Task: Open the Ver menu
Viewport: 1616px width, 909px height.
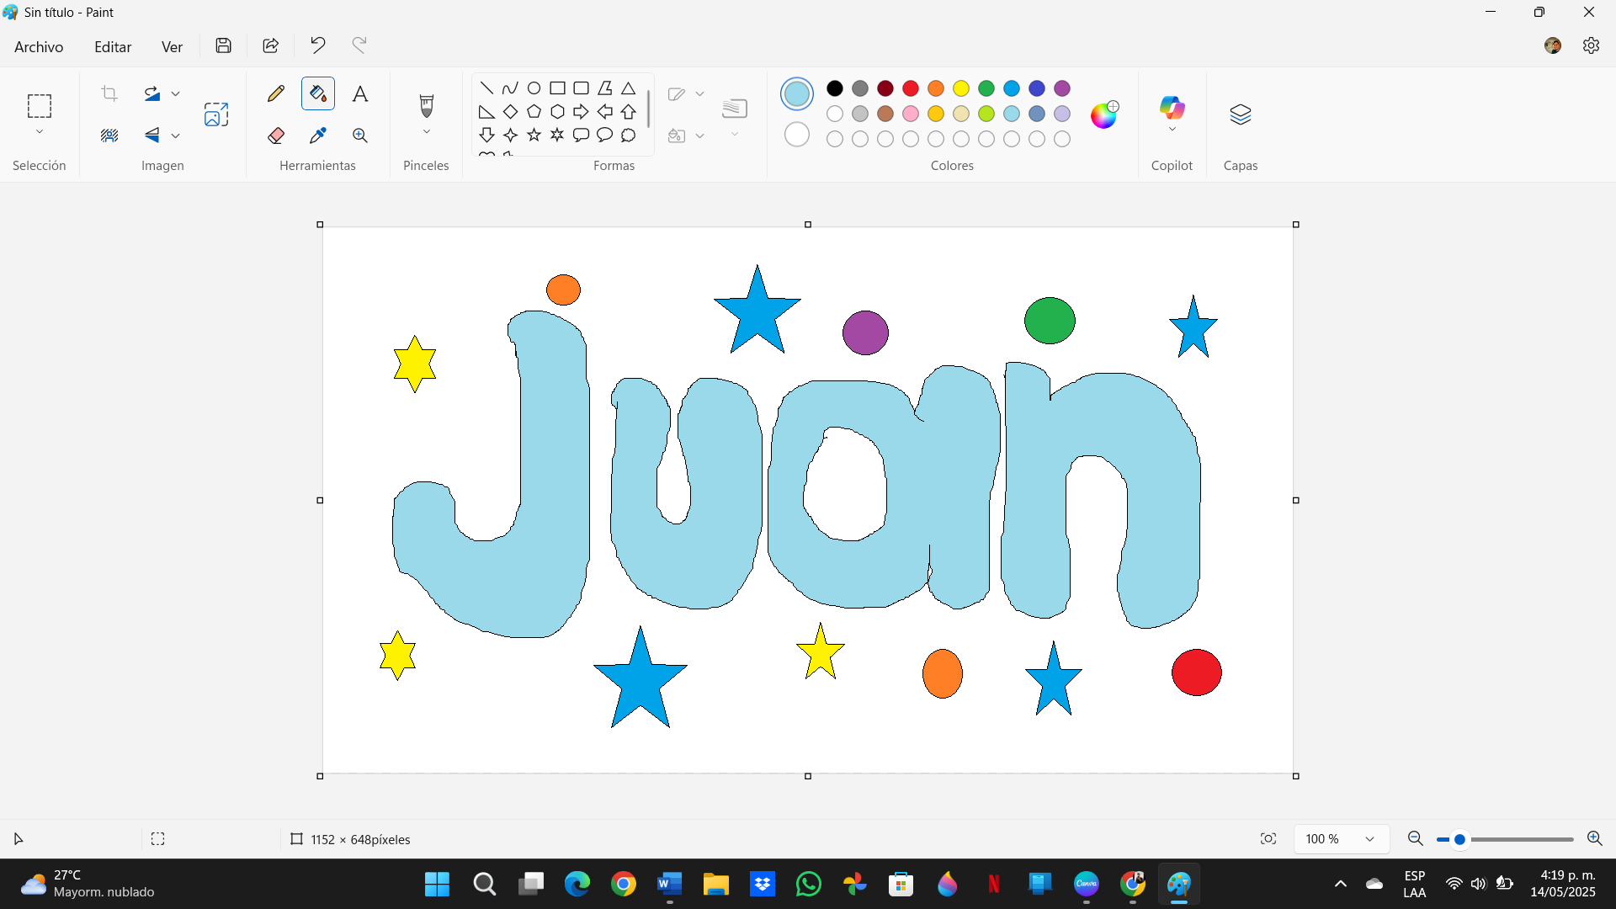Action: point(172,47)
